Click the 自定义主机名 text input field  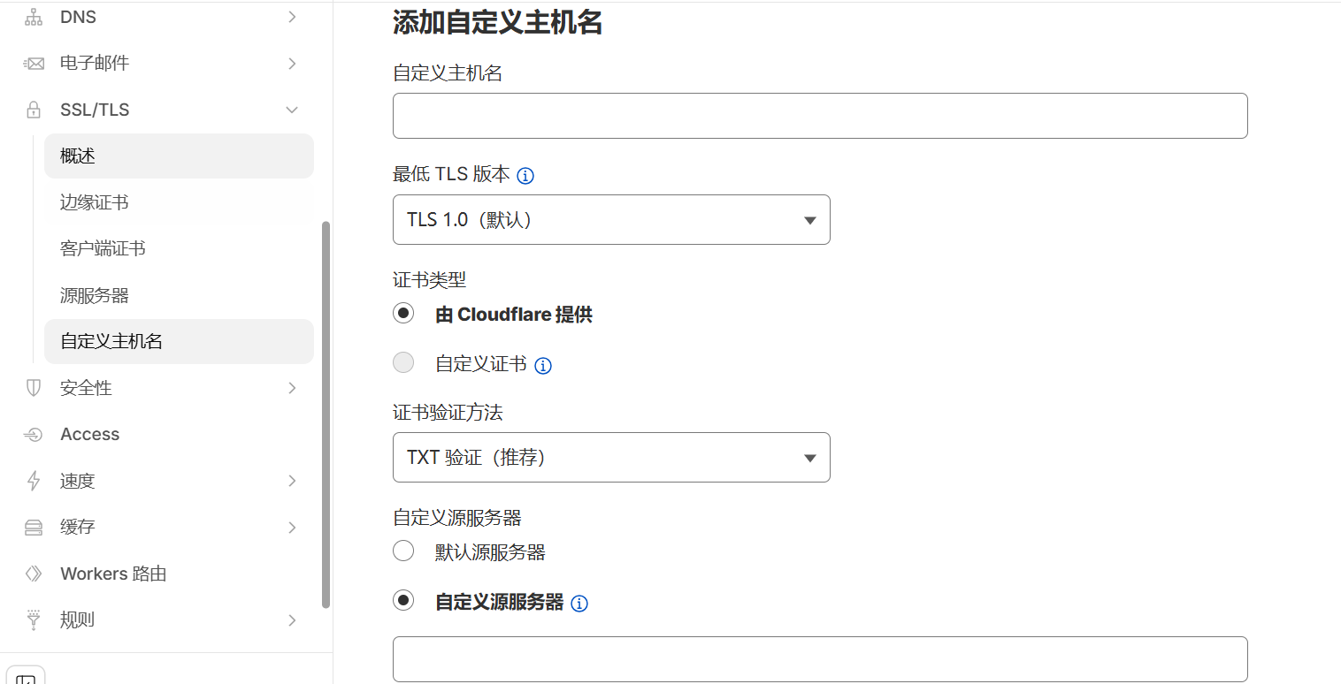click(x=819, y=116)
